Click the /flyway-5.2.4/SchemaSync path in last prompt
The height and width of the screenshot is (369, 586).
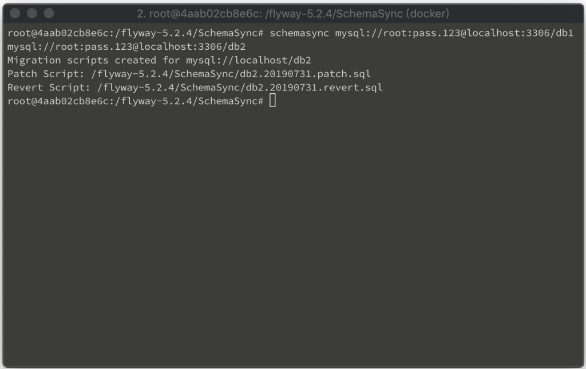pos(186,101)
